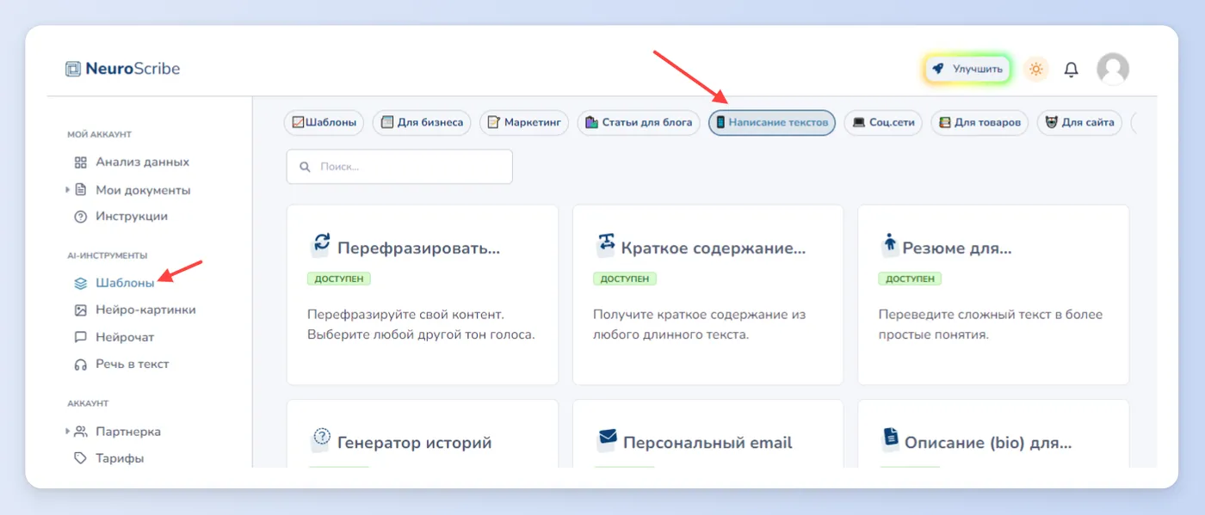
Task: Open Партнерка section
Action: (x=128, y=432)
